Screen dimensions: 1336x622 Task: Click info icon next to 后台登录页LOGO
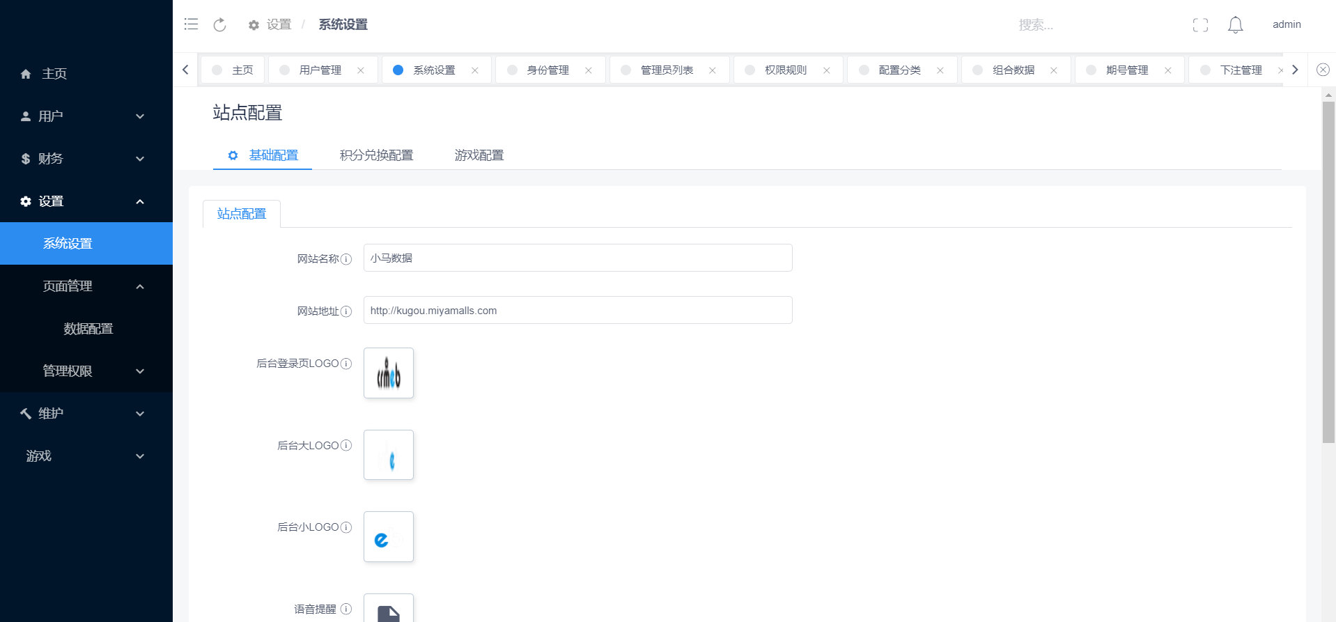[x=346, y=364]
